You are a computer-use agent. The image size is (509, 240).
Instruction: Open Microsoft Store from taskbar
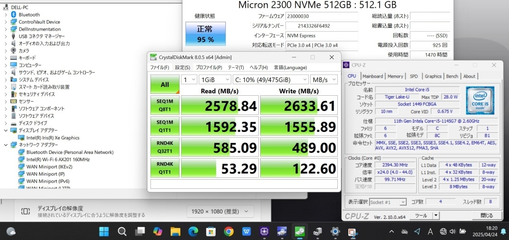211,232
